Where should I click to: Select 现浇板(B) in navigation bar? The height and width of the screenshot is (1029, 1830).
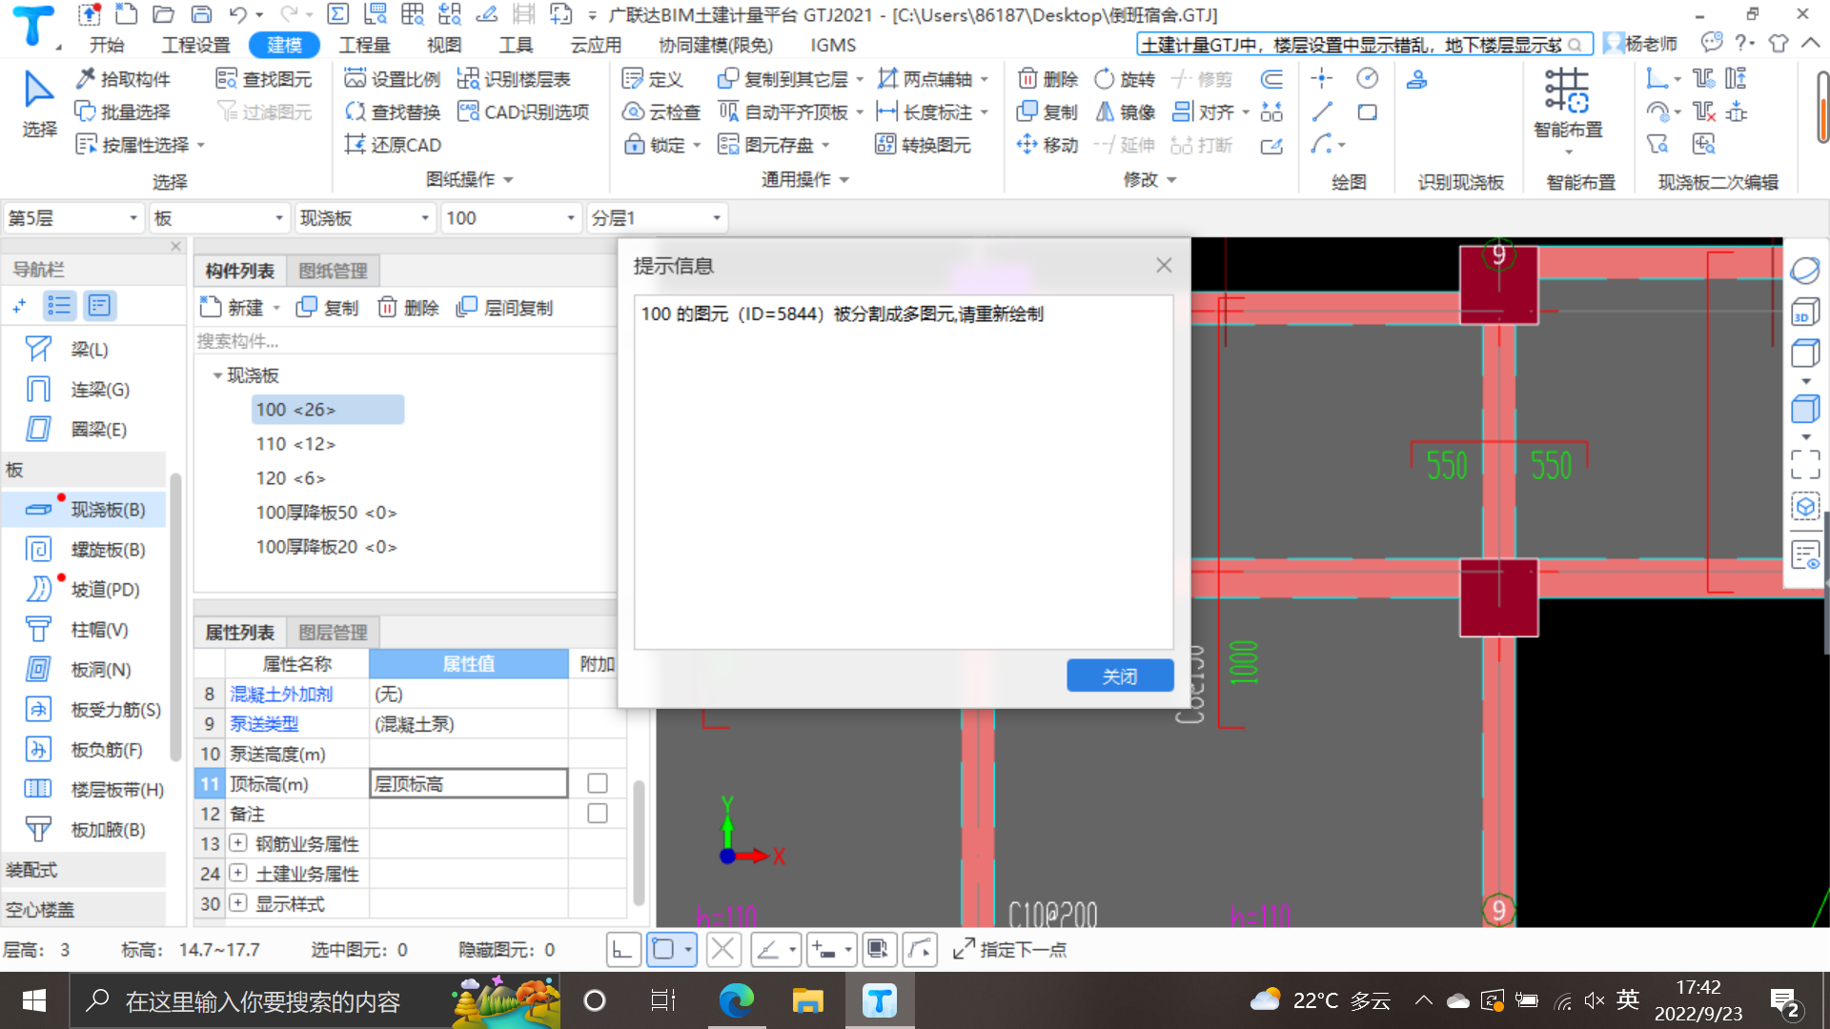coord(84,510)
